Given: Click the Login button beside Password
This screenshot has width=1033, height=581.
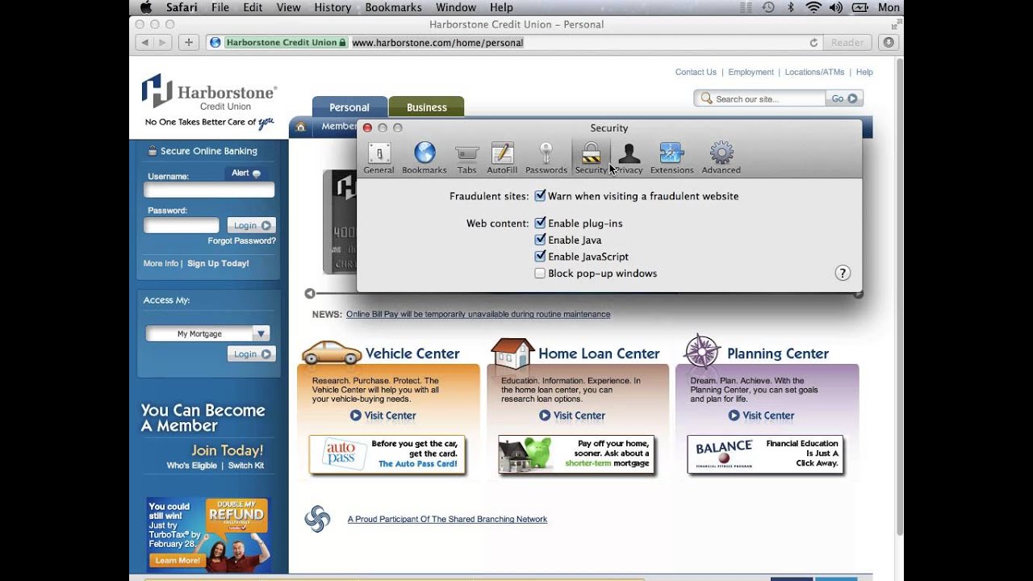Looking at the screenshot, I should (251, 226).
